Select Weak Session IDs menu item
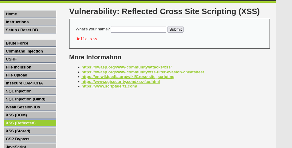Image resolution: width=292 pixels, height=148 pixels. point(30,107)
